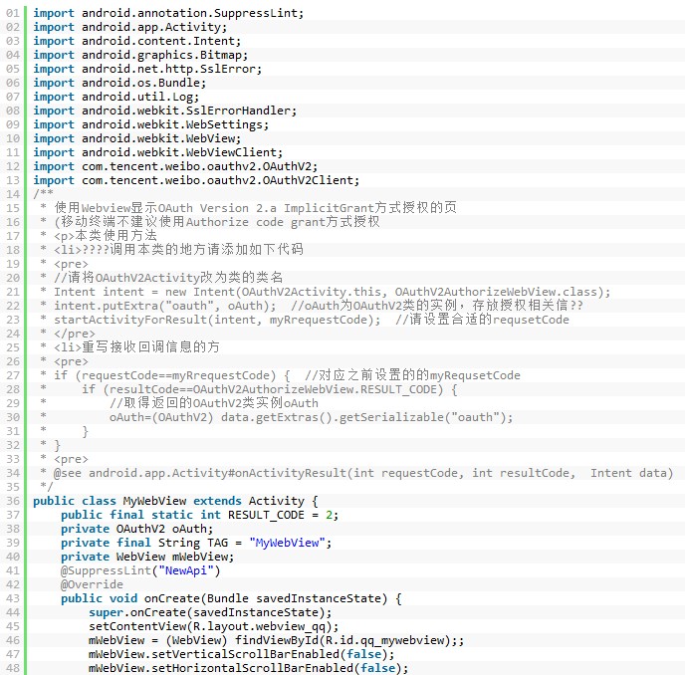Click the @SuppressLint("NewApi") annotation
This screenshot has width=685, height=675.
coord(140,571)
